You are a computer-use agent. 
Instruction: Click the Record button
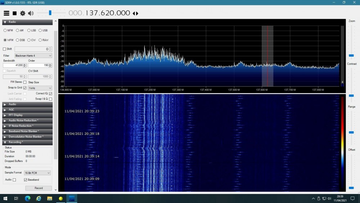39,188
